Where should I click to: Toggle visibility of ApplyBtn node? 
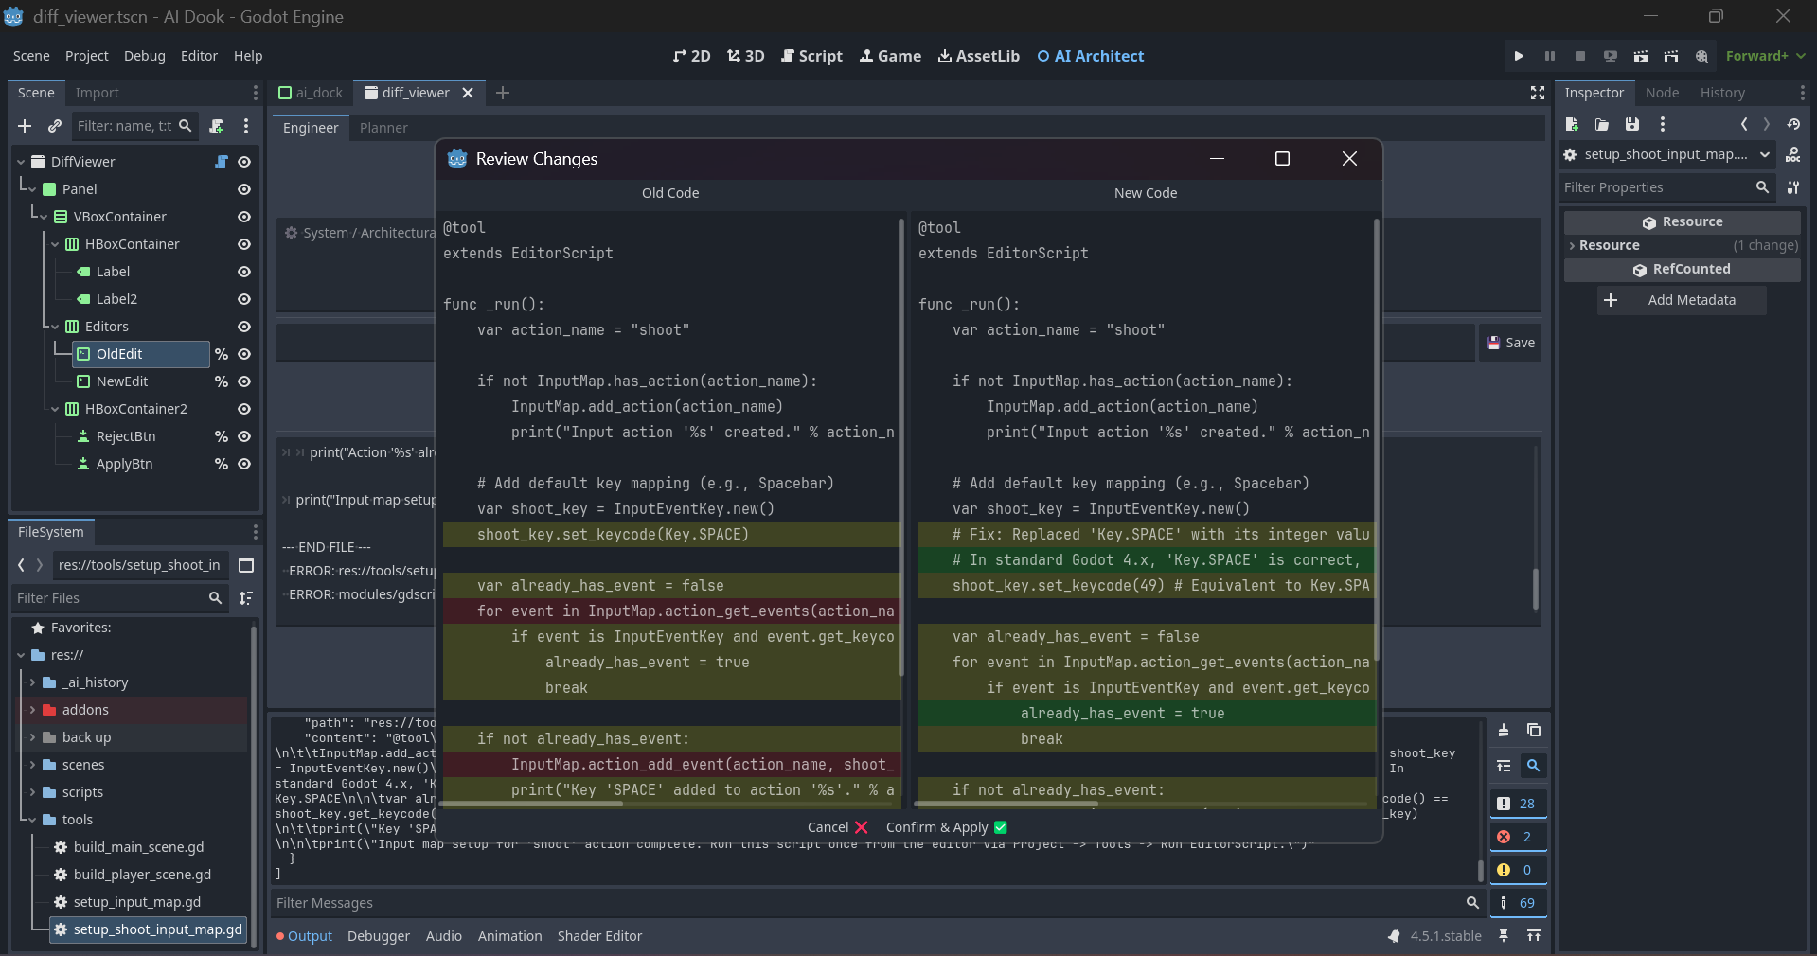pyautogui.click(x=244, y=464)
